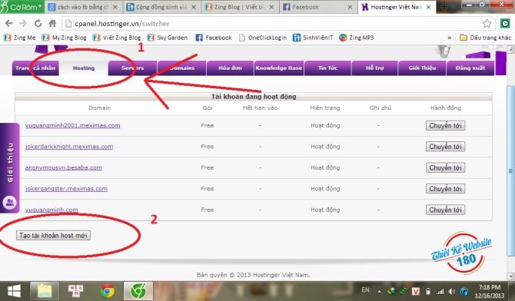Open the Trang cá nhân menu tab
This screenshot has width=515, height=301.
(x=35, y=68)
